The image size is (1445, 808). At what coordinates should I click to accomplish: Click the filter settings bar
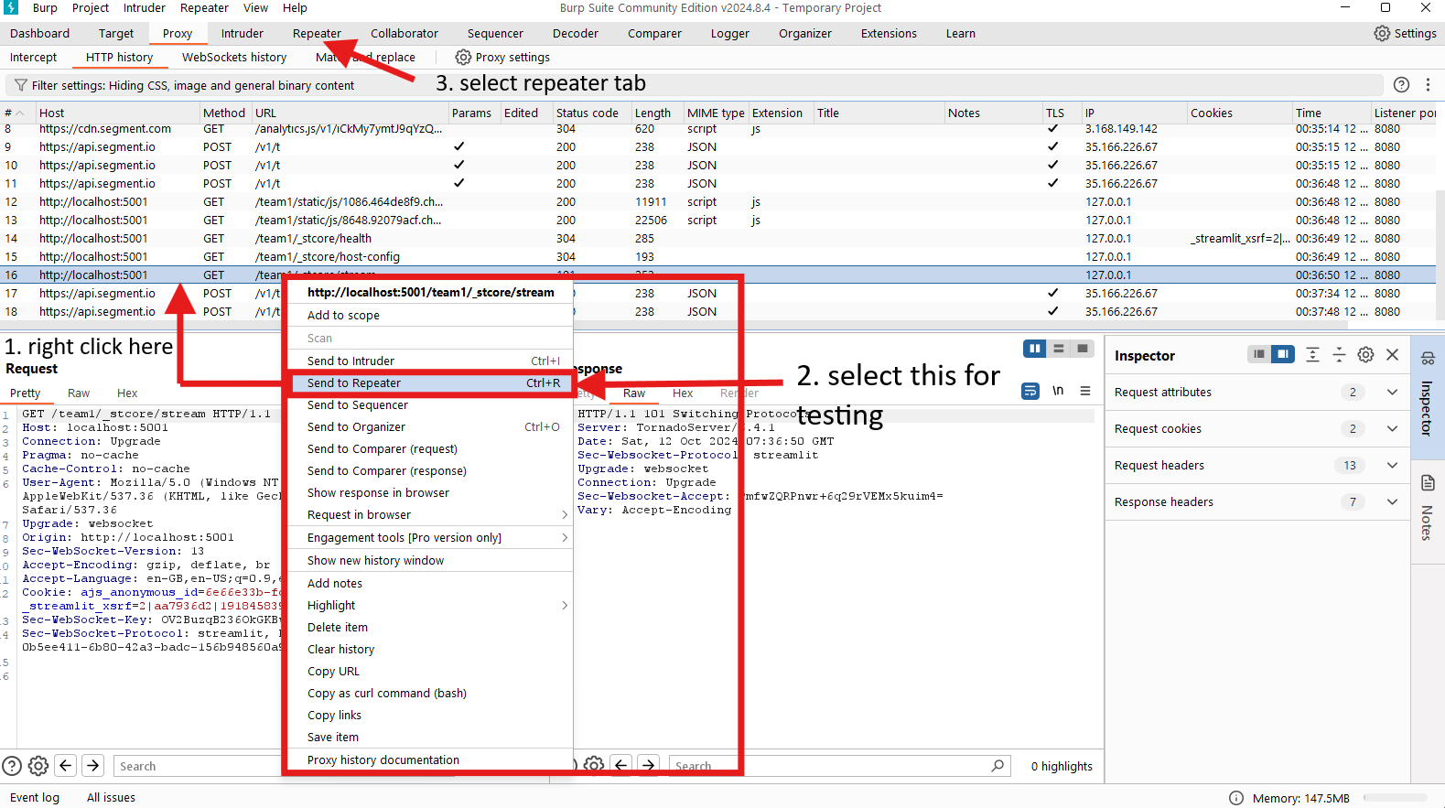tap(696, 85)
